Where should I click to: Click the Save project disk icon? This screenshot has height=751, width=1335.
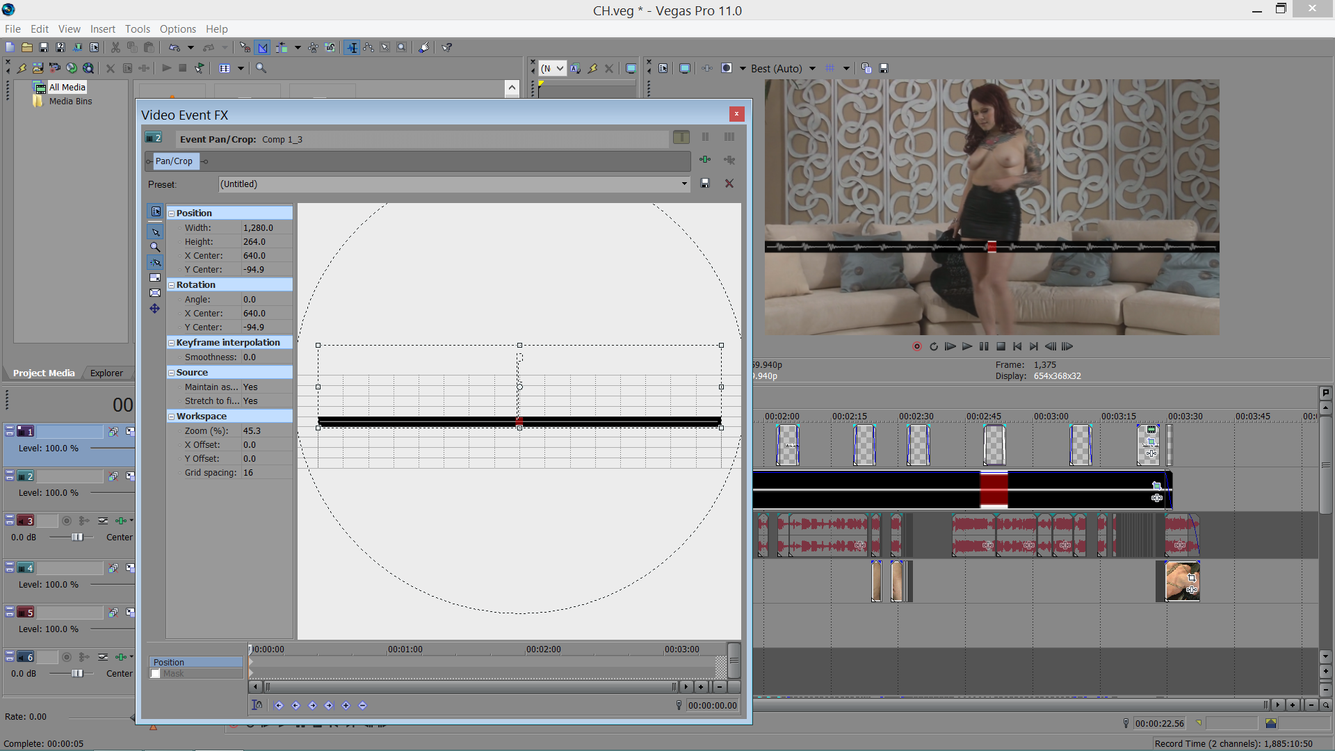point(43,47)
